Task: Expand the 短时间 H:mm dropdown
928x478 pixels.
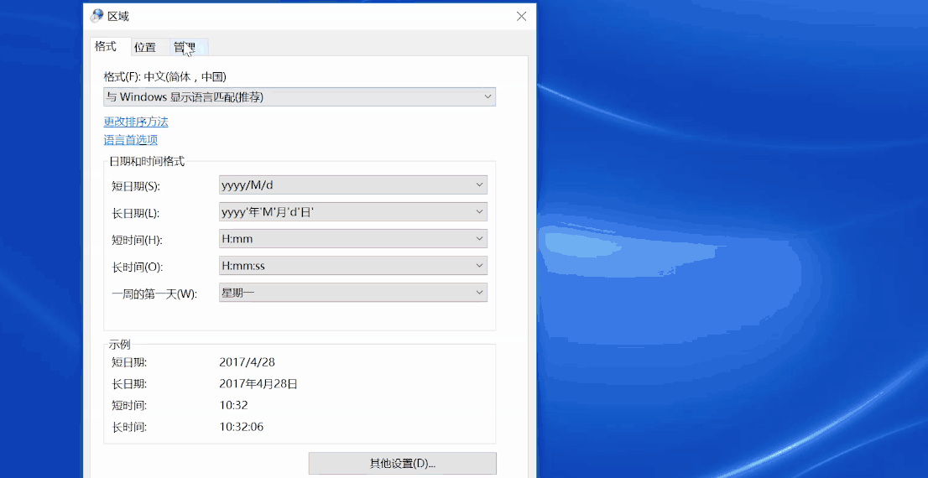Action: click(x=353, y=238)
